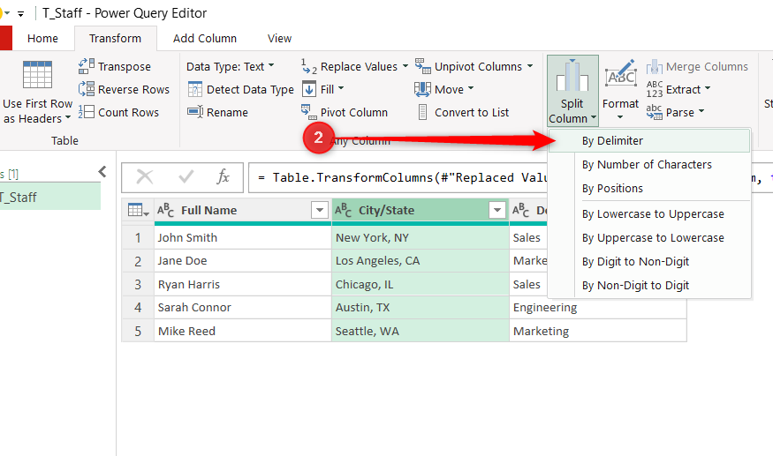This screenshot has width=773, height=456.
Task: Open the Quick Access Toolbar dropdown
Action: tap(20, 14)
